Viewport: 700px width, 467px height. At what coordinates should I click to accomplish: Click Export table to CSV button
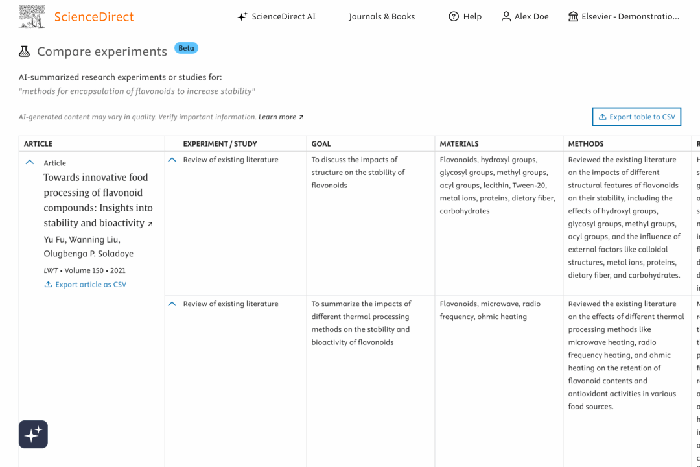coord(636,117)
